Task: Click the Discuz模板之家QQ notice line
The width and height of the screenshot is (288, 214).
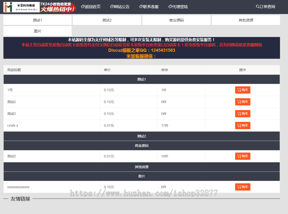Action: coord(142,50)
